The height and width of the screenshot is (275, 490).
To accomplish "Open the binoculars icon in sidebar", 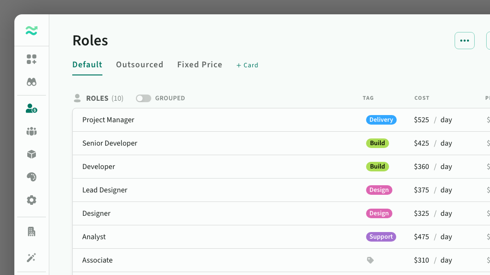I will pos(32,82).
